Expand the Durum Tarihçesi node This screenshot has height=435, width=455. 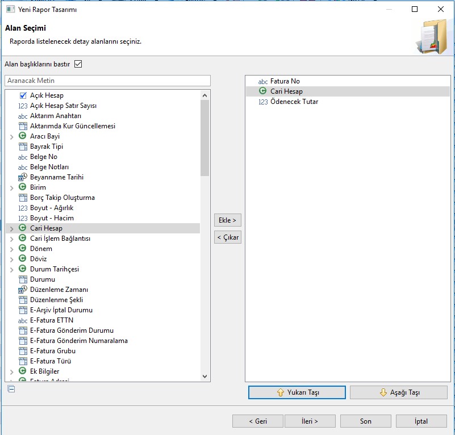12,269
